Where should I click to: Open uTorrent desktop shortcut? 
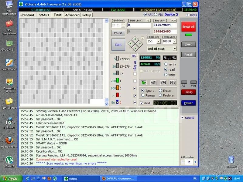pos(9,162)
